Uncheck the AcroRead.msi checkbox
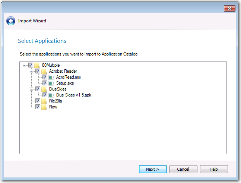This screenshot has height=183, width=241. pos(45,77)
